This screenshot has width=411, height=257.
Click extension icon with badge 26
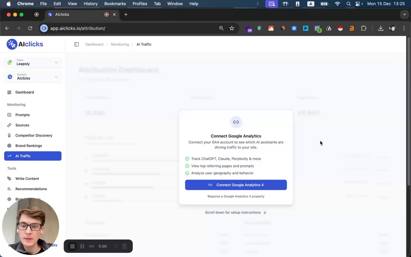(x=249, y=29)
